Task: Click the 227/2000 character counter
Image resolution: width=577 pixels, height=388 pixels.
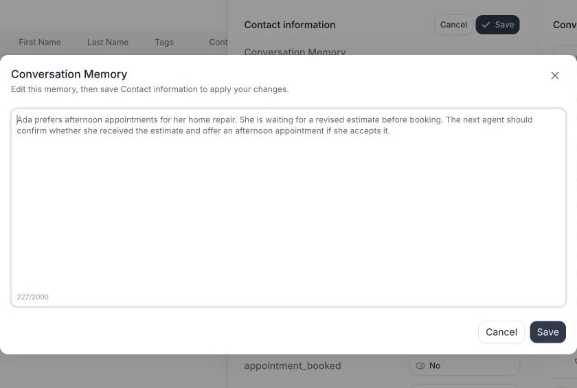Action: pyautogui.click(x=33, y=297)
